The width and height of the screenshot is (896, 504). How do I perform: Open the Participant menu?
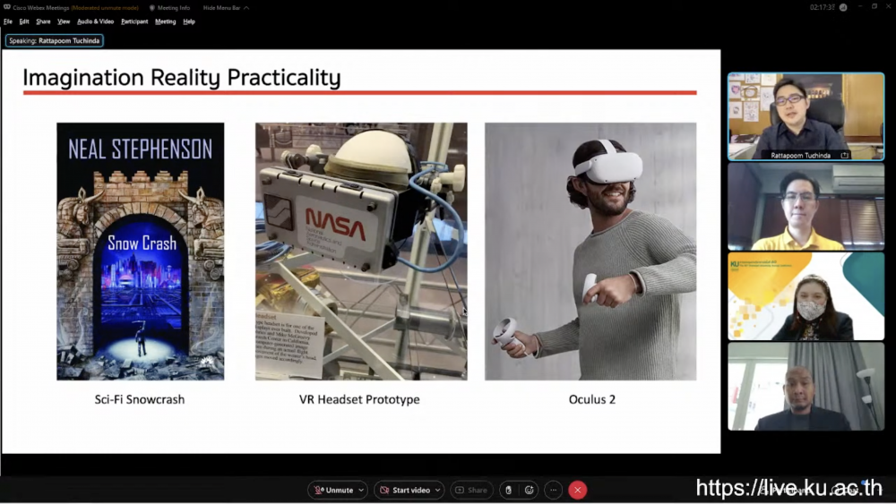click(134, 21)
